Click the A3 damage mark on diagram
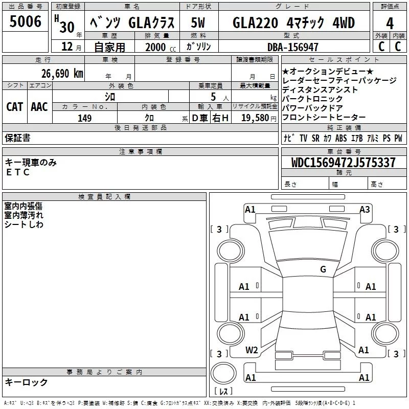Viewport: 409px width, 409px height. (x=365, y=210)
